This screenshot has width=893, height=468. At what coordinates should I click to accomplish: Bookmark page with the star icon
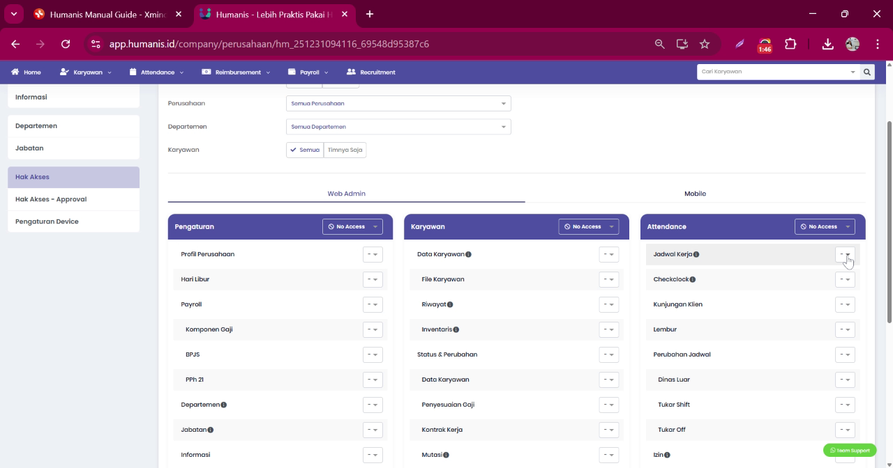(705, 44)
